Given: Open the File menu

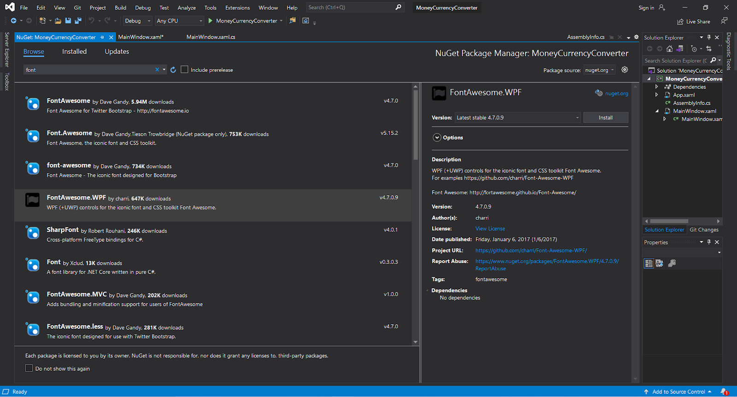Looking at the screenshot, I should 24,8.
